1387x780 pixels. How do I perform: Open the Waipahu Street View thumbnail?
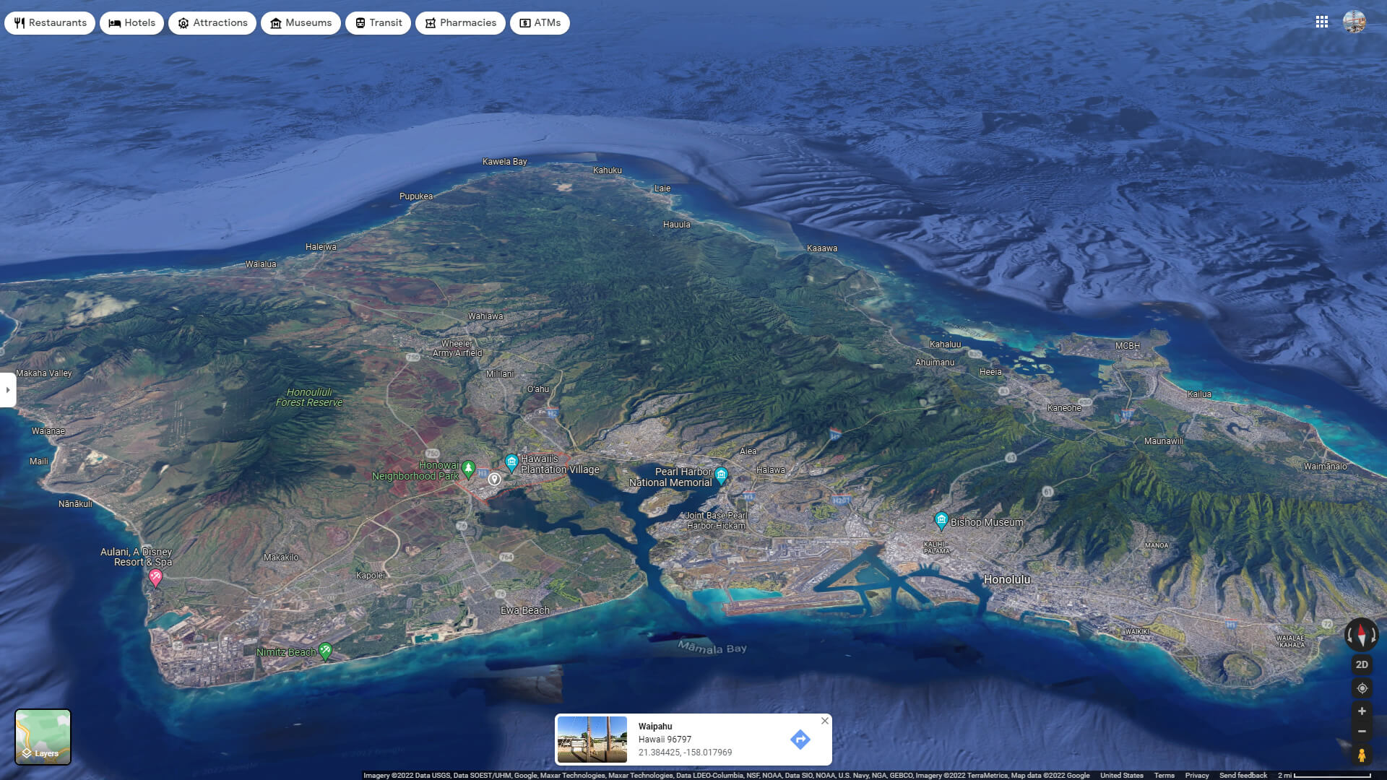592,739
